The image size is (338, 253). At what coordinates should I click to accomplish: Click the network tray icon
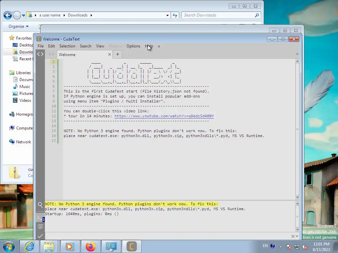coord(297,247)
